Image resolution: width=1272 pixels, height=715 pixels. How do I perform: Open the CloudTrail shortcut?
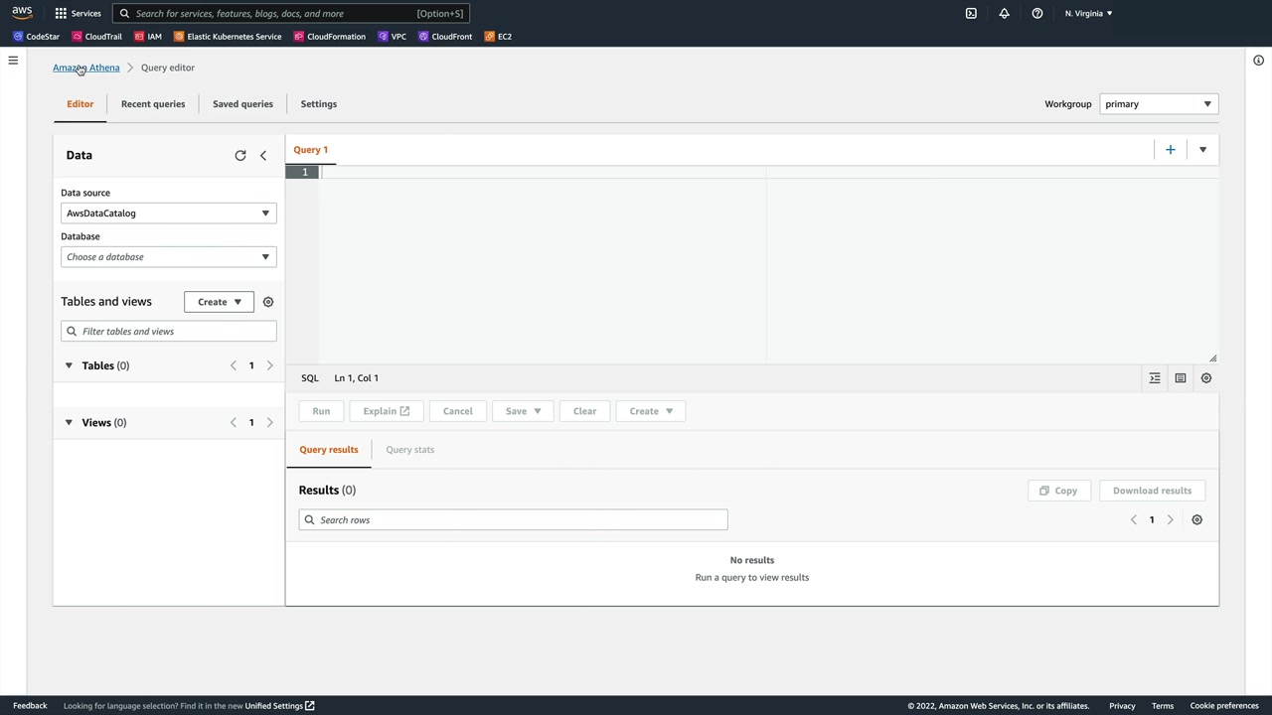click(96, 37)
